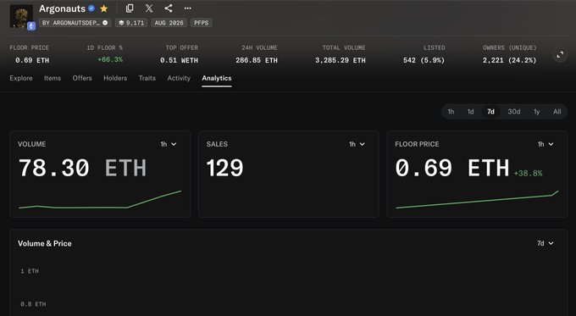Click the 78.30 ETH volume value
This screenshot has height=316, width=576.
[82, 168]
